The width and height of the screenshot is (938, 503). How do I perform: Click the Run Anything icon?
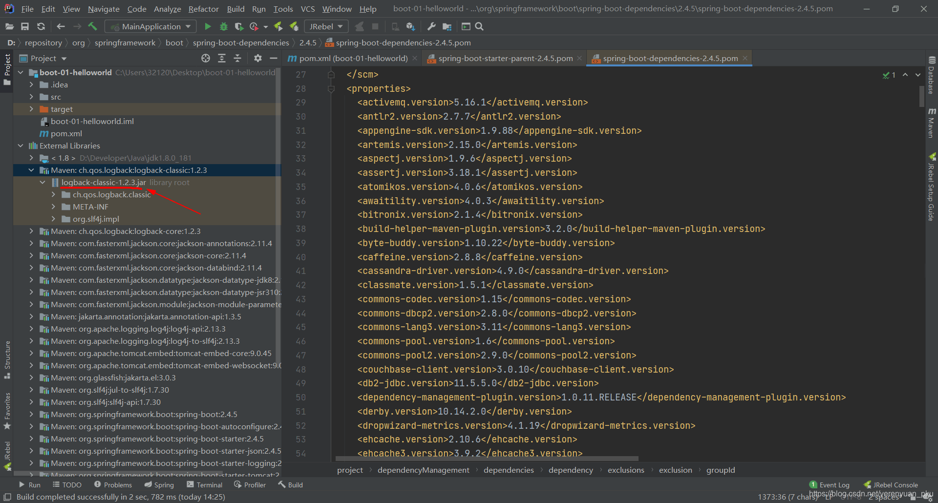466,26
